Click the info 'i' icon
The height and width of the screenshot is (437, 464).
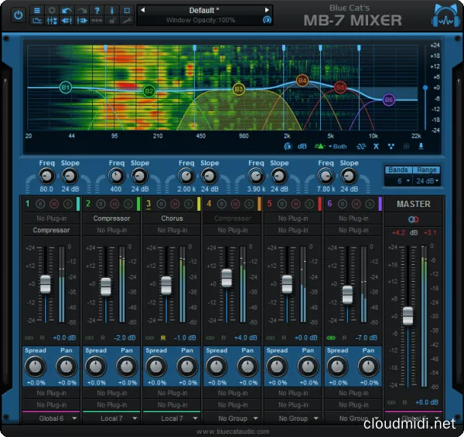111,11
